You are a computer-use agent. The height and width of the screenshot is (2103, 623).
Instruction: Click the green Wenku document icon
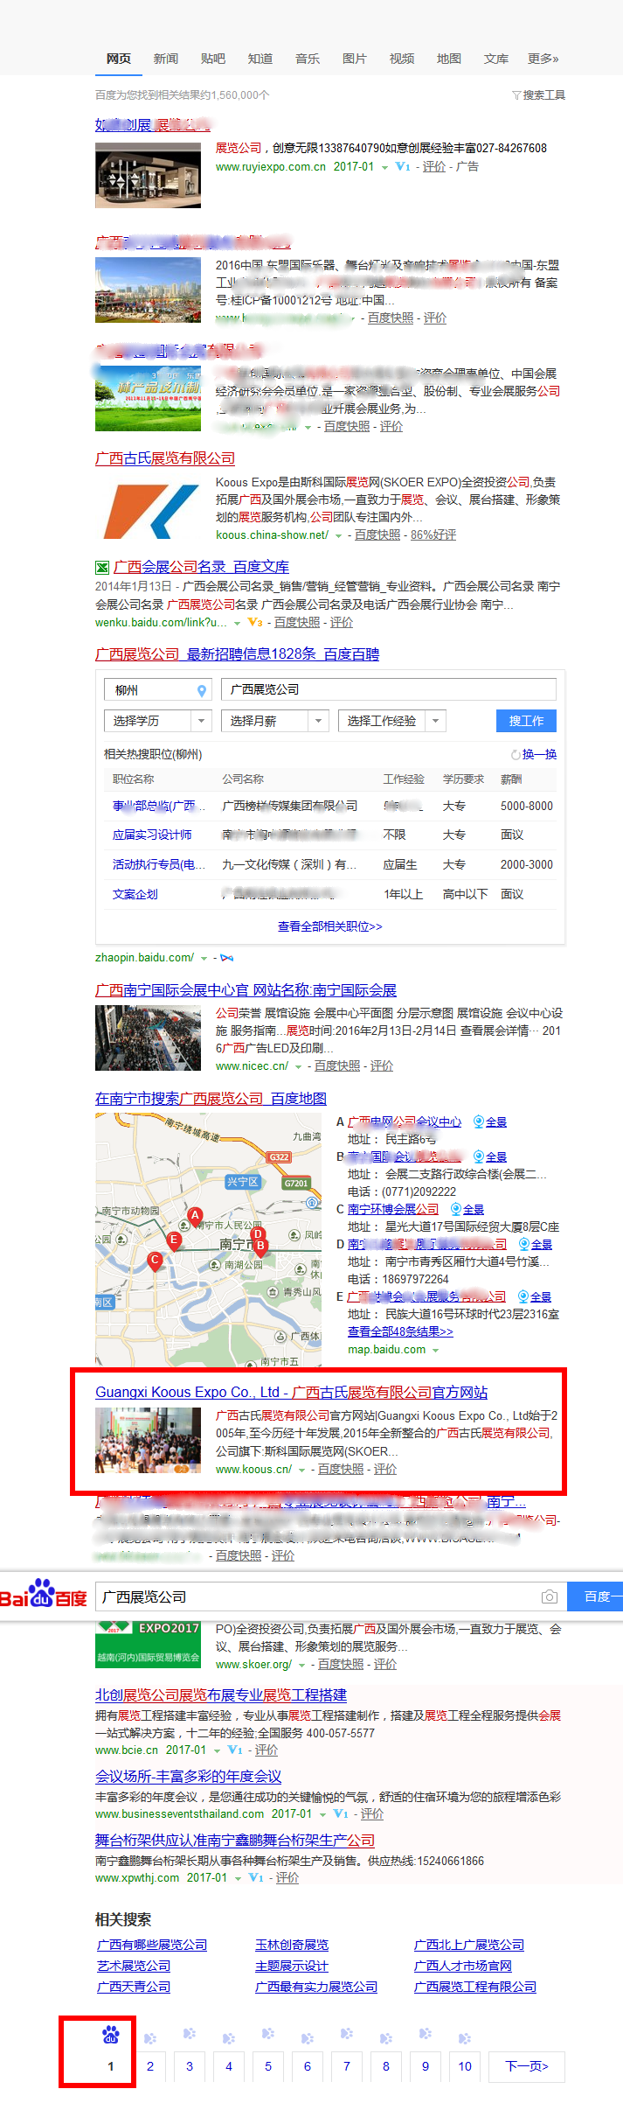(102, 568)
